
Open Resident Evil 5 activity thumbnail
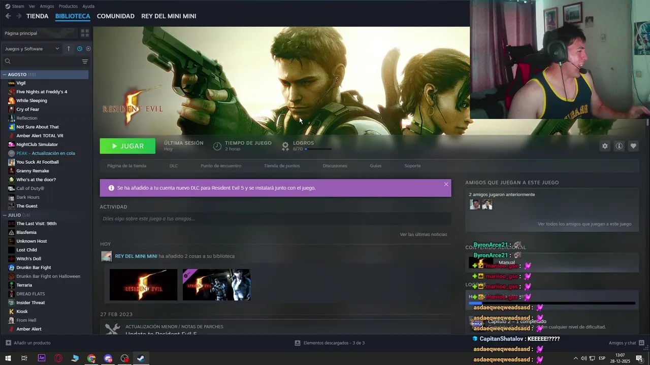(x=143, y=285)
